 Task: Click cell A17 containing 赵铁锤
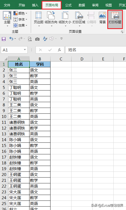(x=19, y=157)
